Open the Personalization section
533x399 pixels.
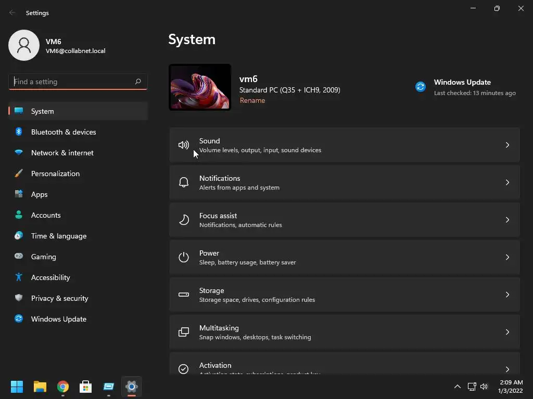tap(78, 174)
